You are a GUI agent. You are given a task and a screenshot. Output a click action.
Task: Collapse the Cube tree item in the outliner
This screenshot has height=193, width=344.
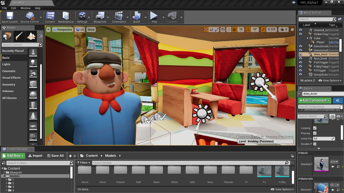click(307, 38)
